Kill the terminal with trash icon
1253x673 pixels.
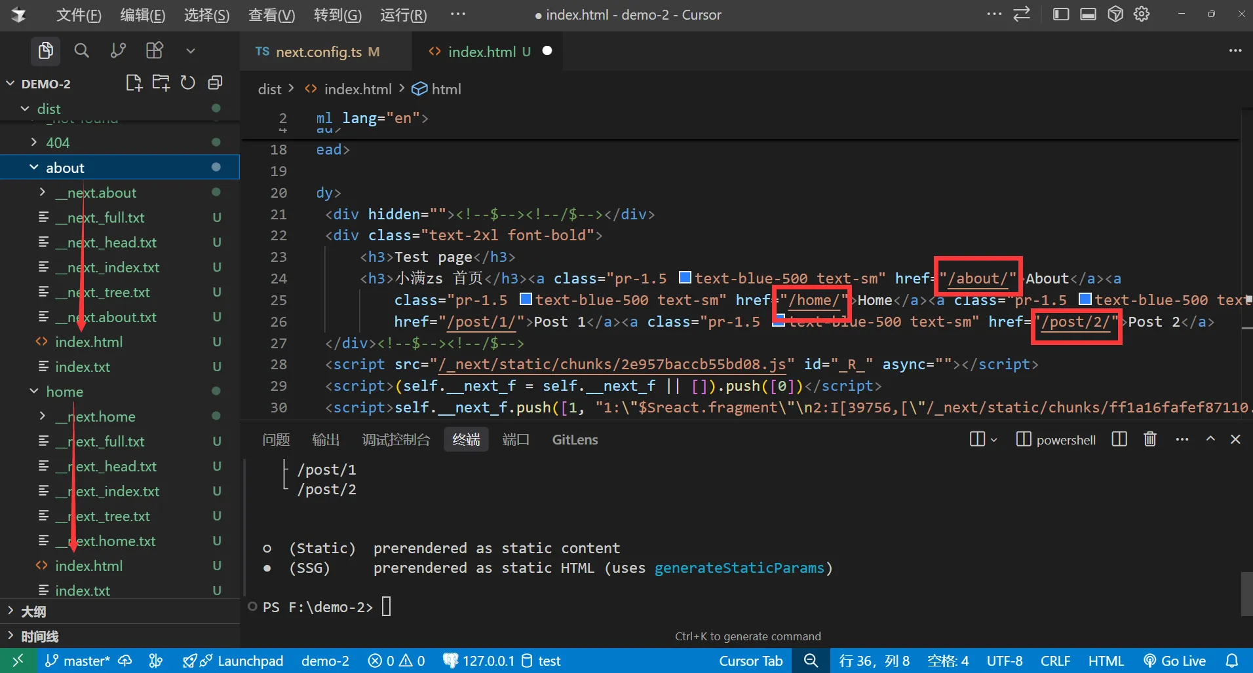pyautogui.click(x=1149, y=439)
